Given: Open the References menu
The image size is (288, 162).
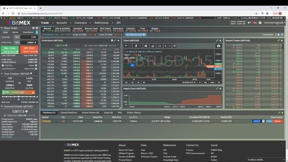Looking at the screenshot, I should tap(101, 23).
